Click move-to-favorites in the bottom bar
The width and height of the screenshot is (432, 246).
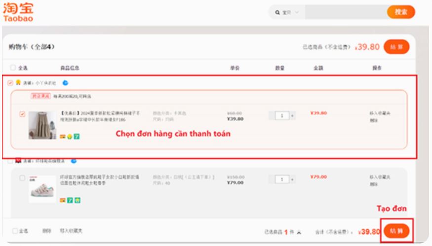(x=71, y=231)
